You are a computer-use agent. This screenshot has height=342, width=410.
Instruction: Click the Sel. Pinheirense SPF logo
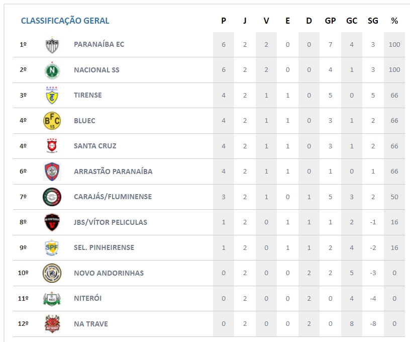coord(52,247)
